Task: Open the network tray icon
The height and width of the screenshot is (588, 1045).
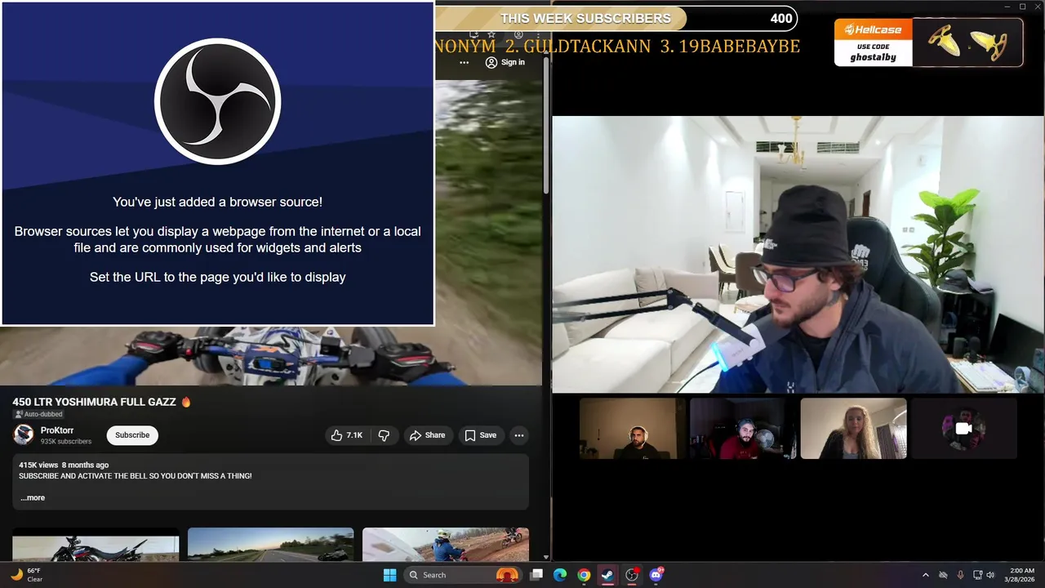Action: [976, 575]
